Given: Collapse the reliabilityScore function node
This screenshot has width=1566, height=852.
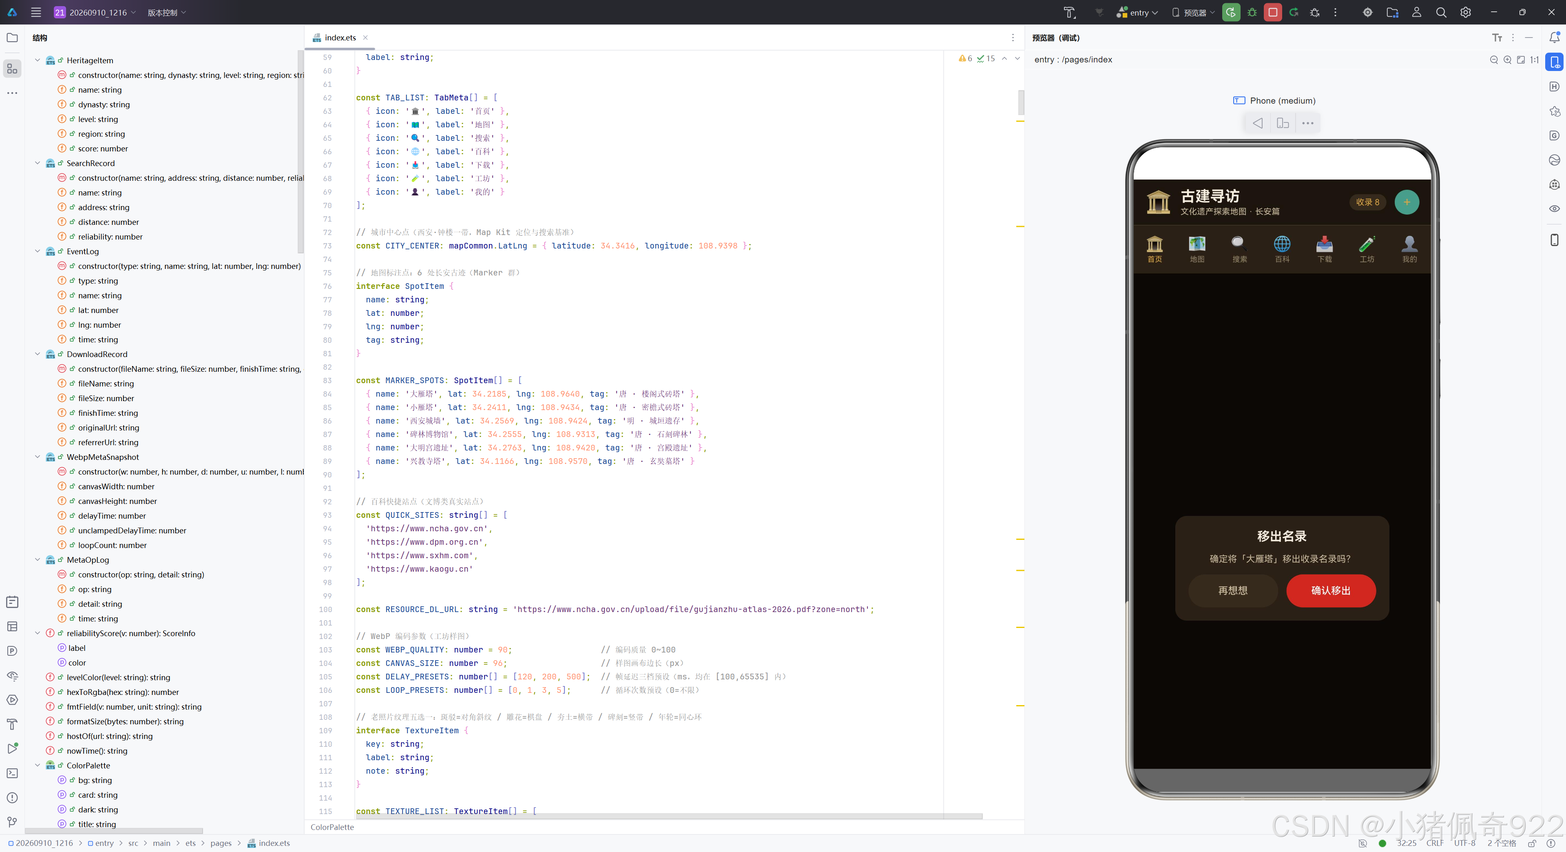Looking at the screenshot, I should pos(38,633).
